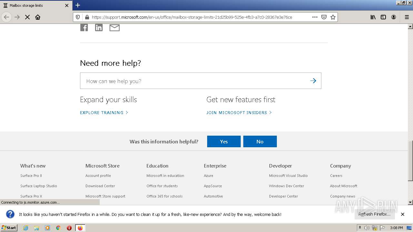Open Windows Dev Center link
This screenshot has height=232, width=413.
287,186
